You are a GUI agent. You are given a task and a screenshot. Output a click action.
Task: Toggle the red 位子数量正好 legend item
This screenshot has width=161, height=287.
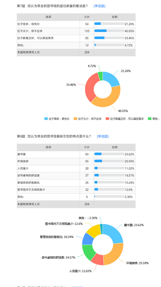tap(124, 119)
